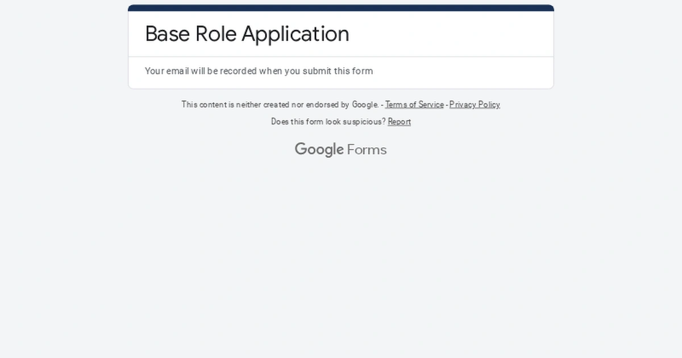
Task: Click the Google Forms logo
Action: point(340,149)
